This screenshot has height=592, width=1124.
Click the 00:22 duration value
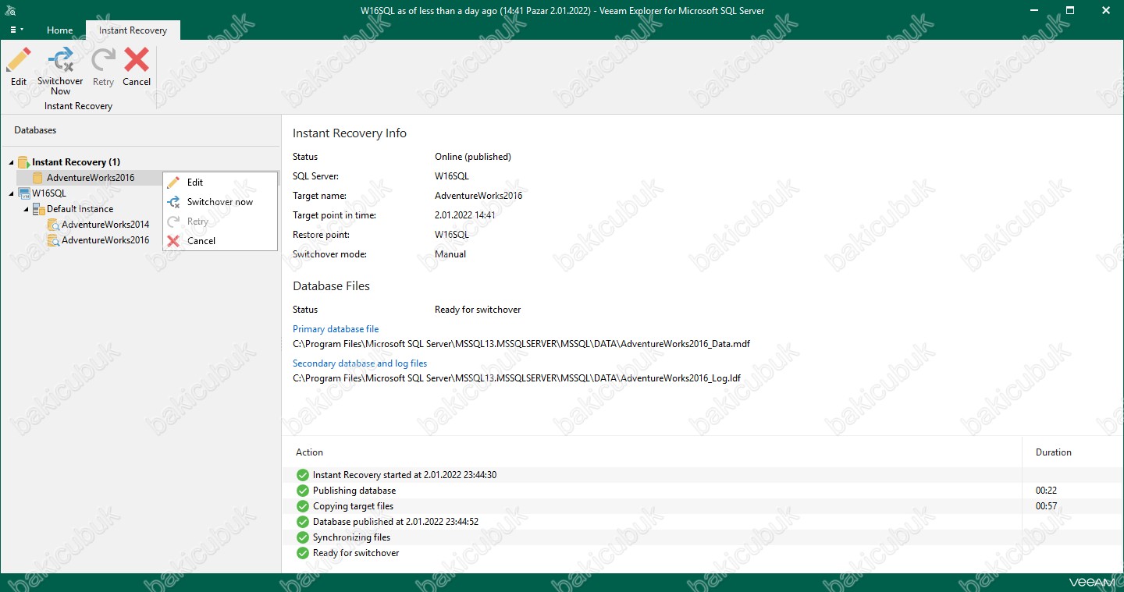click(1046, 491)
